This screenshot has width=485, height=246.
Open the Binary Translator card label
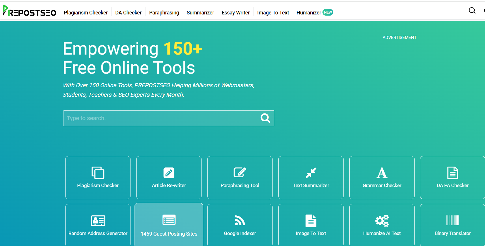click(453, 233)
